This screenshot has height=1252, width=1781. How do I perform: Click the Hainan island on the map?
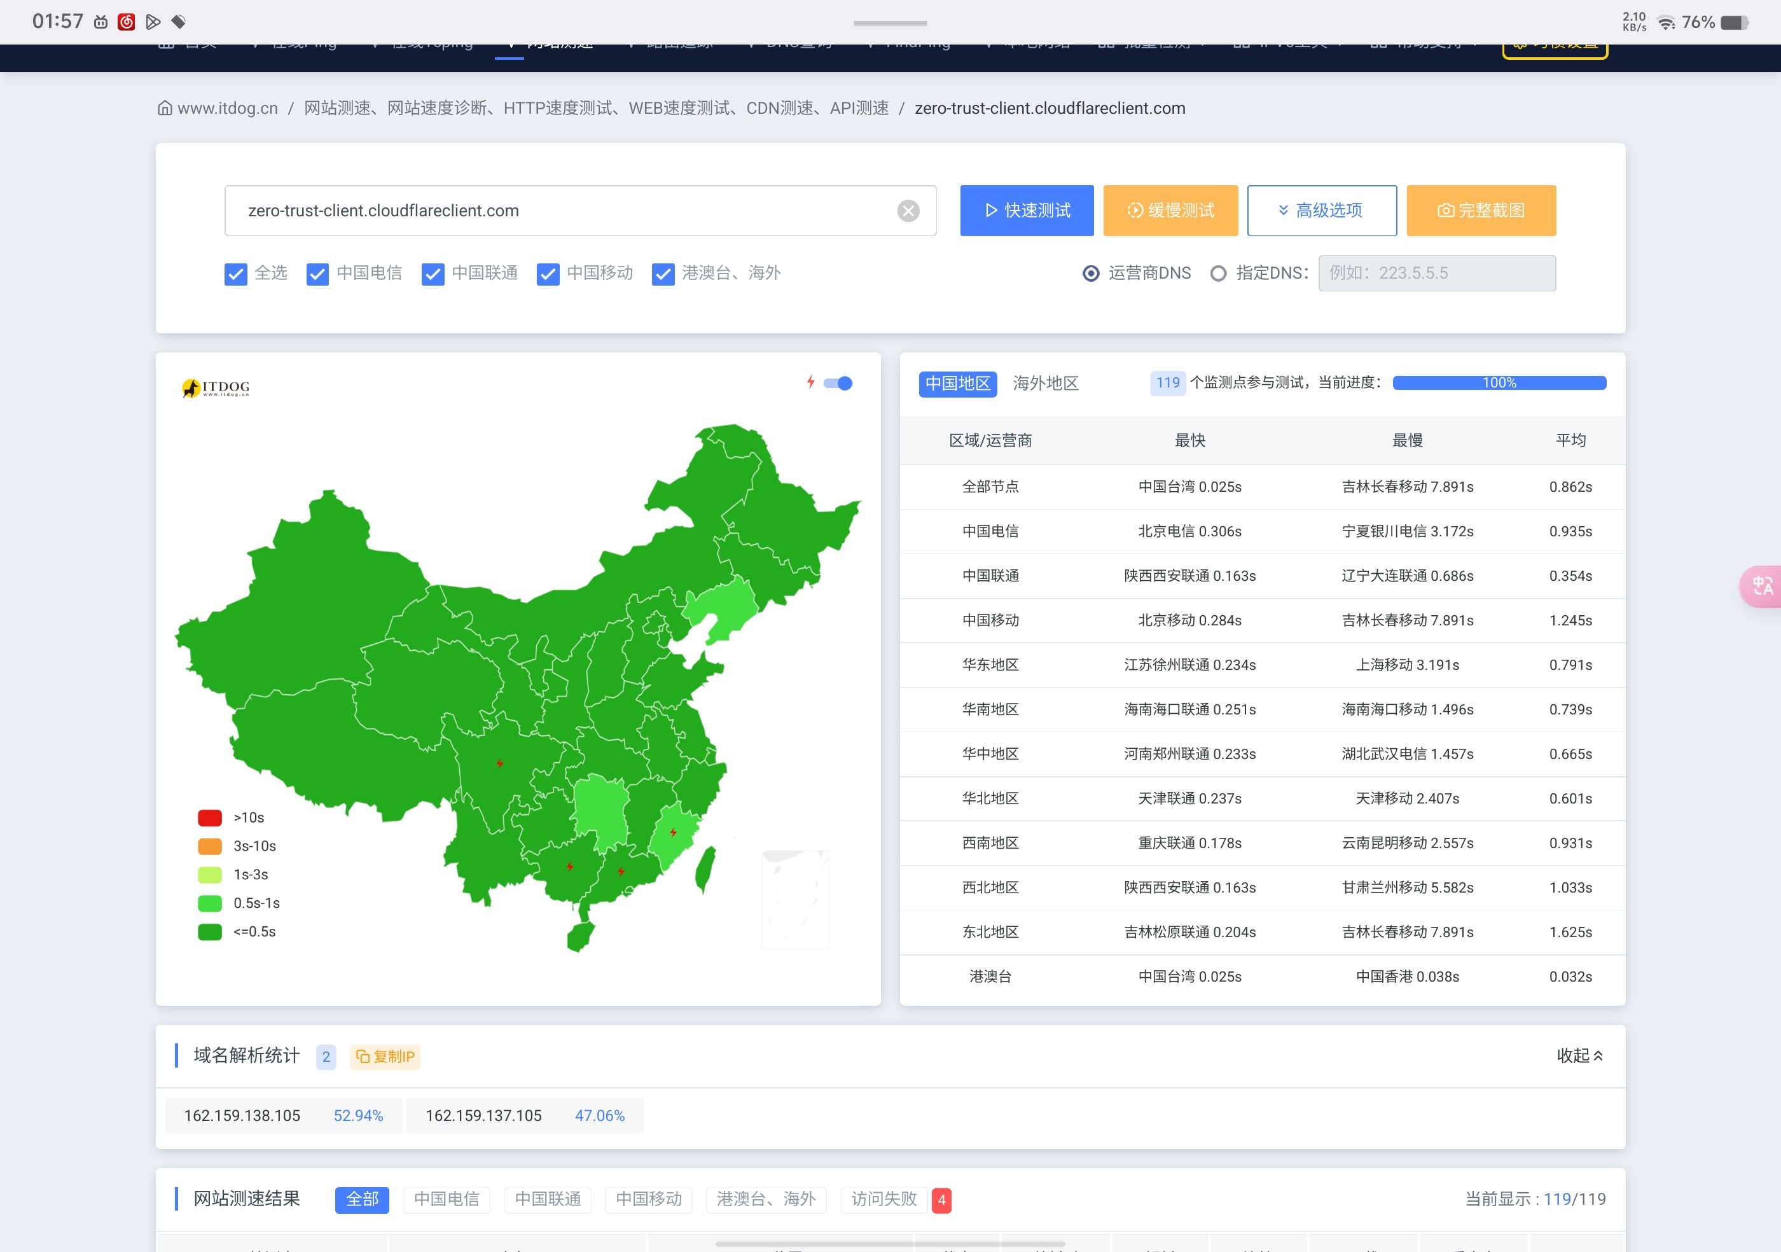(579, 937)
